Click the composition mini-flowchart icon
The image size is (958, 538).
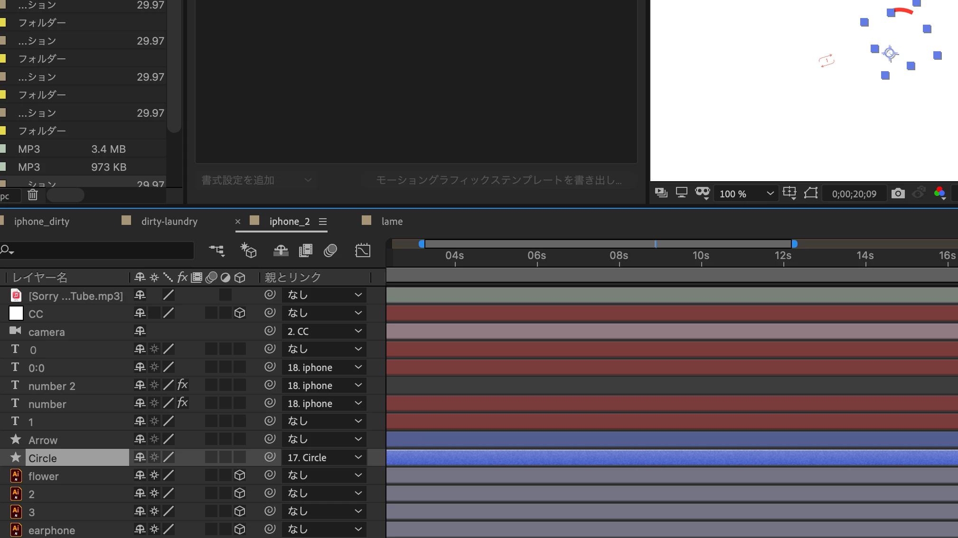[x=217, y=250]
